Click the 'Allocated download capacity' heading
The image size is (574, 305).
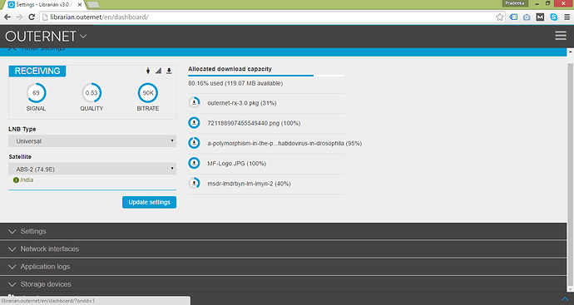tap(230, 69)
